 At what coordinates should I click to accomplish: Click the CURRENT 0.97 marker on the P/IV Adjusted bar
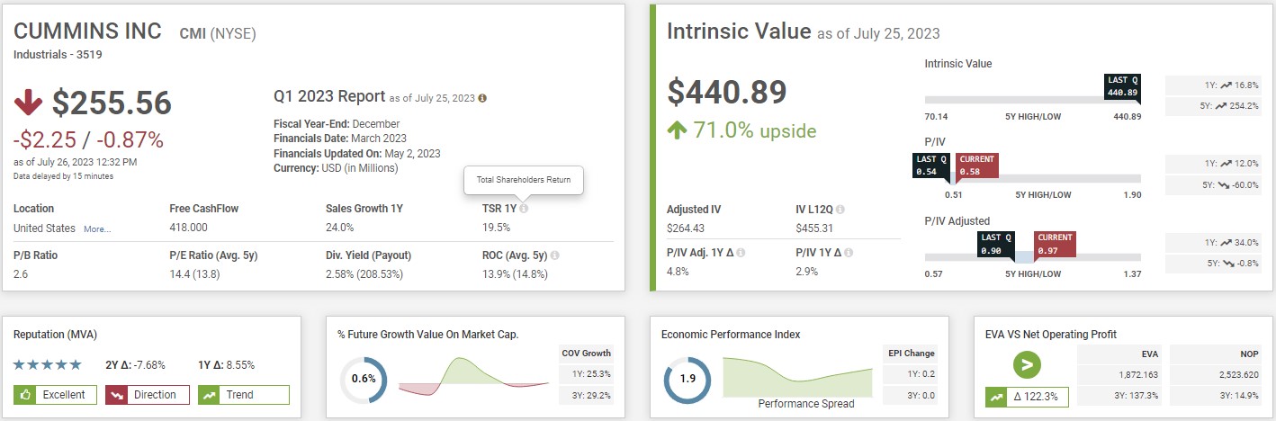pyautogui.click(x=1055, y=244)
